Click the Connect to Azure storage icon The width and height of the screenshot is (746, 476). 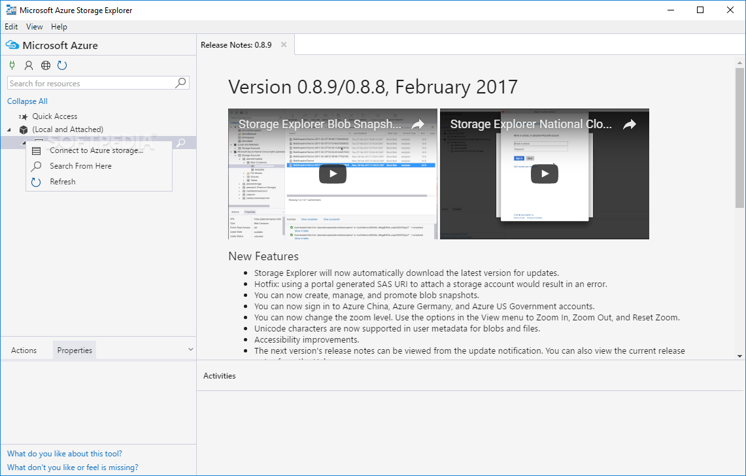(36, 151)
